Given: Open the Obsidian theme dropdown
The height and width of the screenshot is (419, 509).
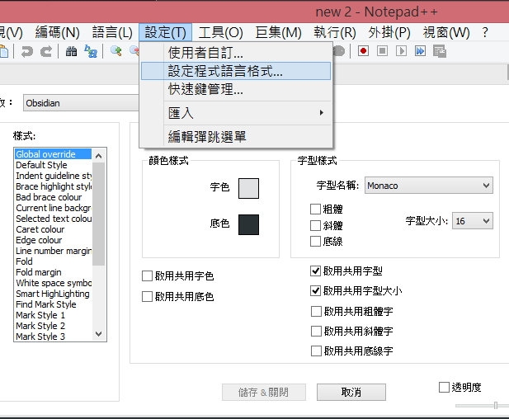Looking at the screenshot, I should click(81, 103).
